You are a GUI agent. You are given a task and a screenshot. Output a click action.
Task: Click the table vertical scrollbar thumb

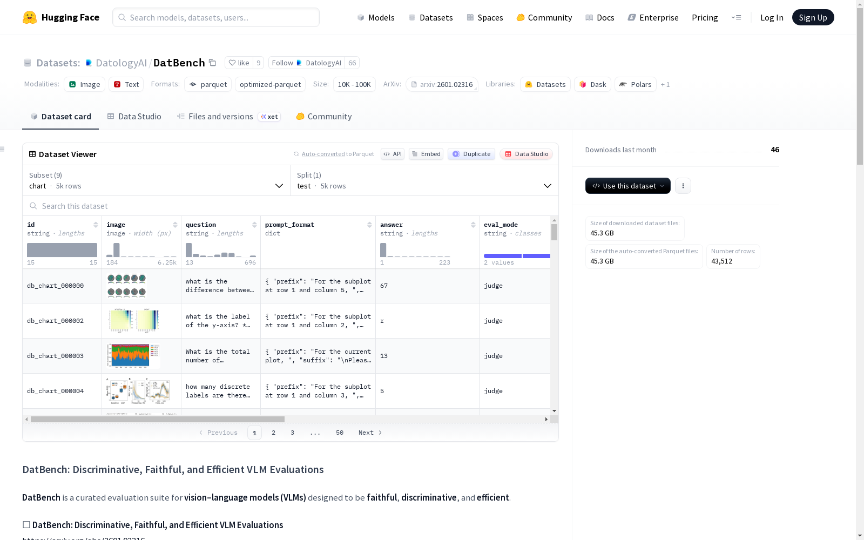point(554,232)
